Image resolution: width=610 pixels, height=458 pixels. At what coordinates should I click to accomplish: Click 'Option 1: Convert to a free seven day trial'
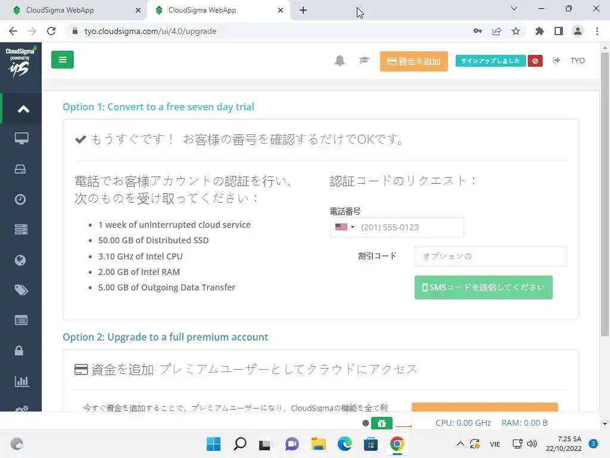click(158, 107)
